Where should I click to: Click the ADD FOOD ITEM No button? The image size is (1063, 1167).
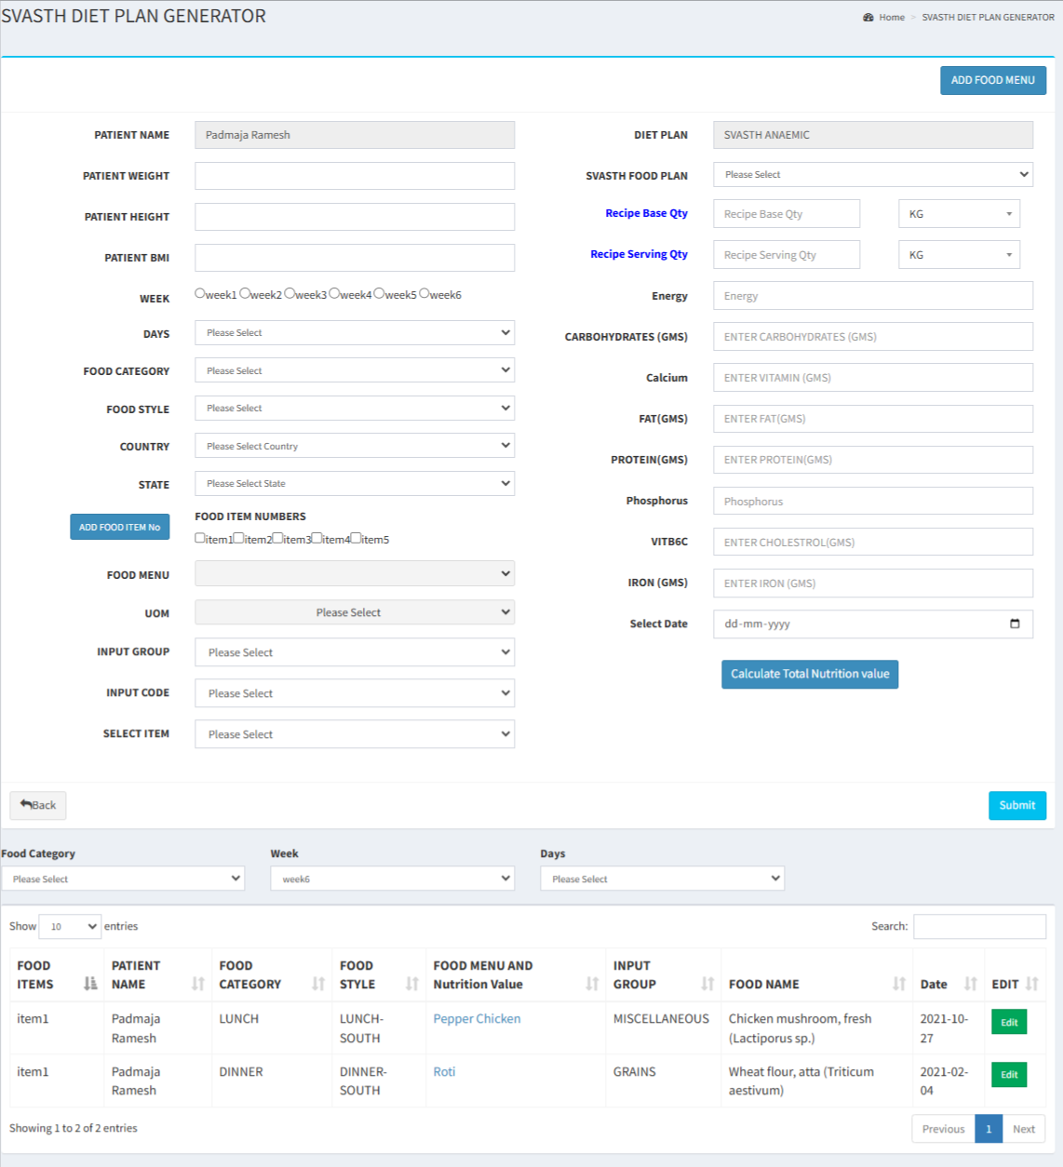[120, 527]
